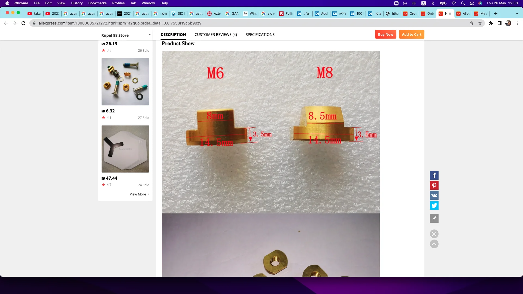Share product on Pinterest
This screenshot has height=294, width=523.
point(434,185)
